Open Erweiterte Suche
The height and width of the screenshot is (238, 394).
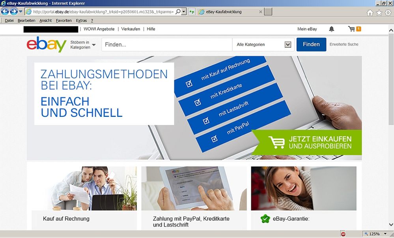tap(344, 44)
